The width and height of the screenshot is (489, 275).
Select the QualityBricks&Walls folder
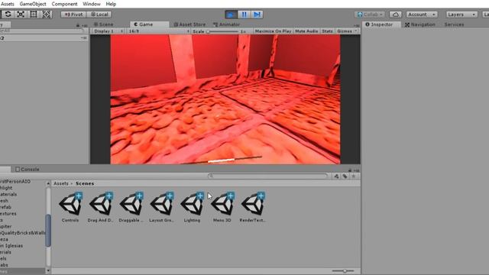(x=23, y=232)
